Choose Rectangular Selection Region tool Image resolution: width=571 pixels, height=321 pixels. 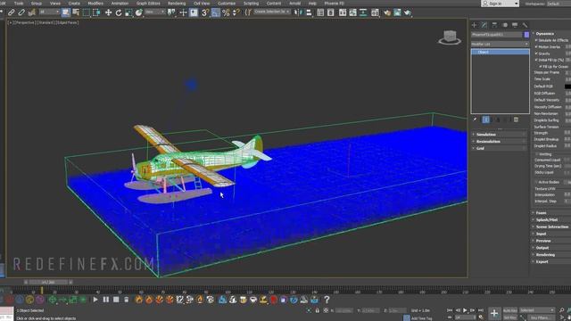[86, 12]
